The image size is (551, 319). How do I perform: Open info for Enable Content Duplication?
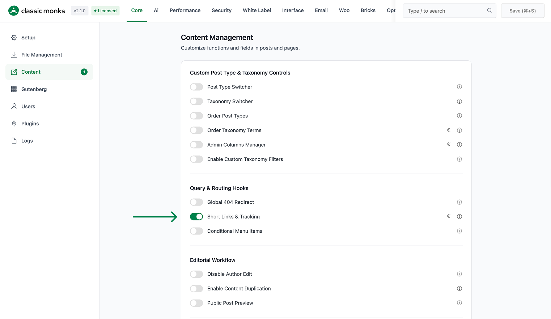tap(459, 288)
